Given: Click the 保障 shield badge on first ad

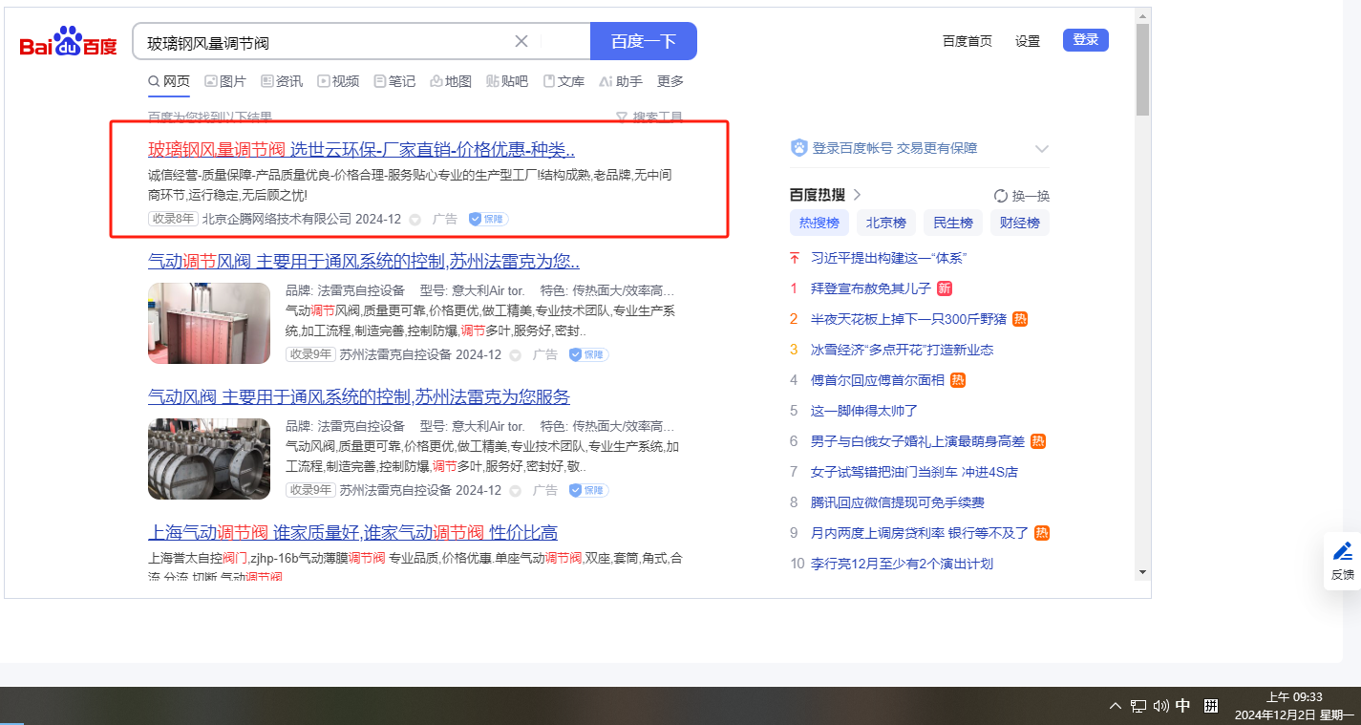Looking at the screenshot, I should (x=488, y=219).
